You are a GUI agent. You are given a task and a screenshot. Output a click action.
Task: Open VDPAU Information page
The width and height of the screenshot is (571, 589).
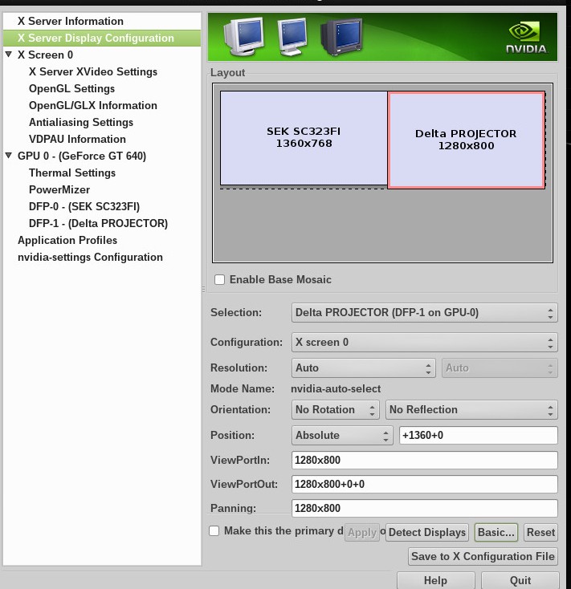point(77,140)
